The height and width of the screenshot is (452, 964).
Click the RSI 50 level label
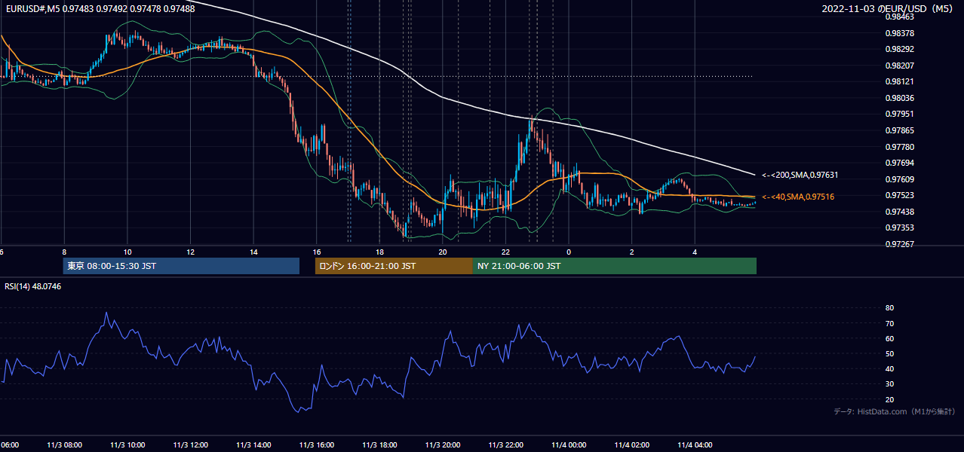pos(889,353)
